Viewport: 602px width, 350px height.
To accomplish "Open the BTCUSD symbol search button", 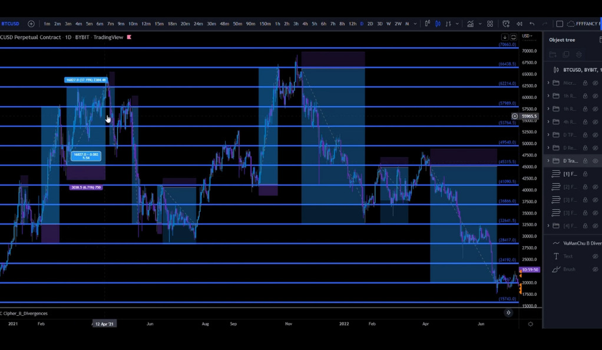I will tap(11, 24).
